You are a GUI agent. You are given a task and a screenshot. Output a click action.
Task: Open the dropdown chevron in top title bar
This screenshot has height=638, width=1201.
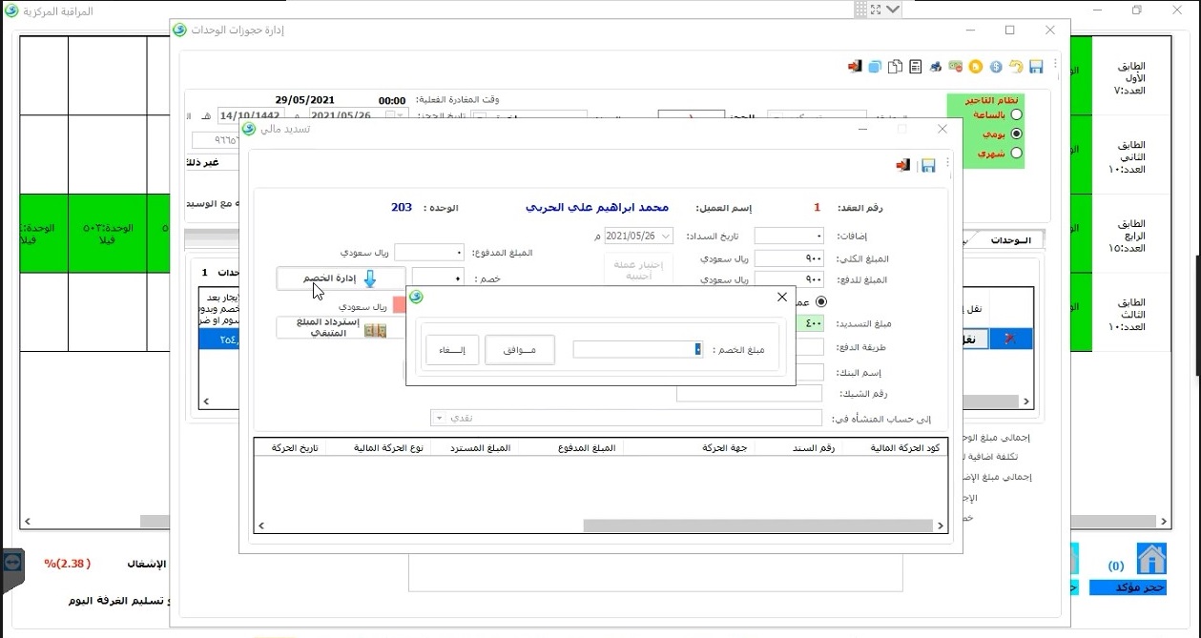pyautogui.click(x=893, y=10)
